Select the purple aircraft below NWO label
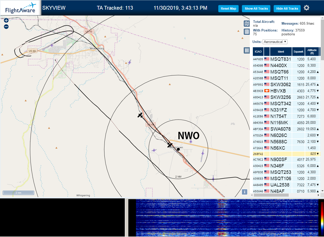324x237 pixels. [x=191, y=141]
